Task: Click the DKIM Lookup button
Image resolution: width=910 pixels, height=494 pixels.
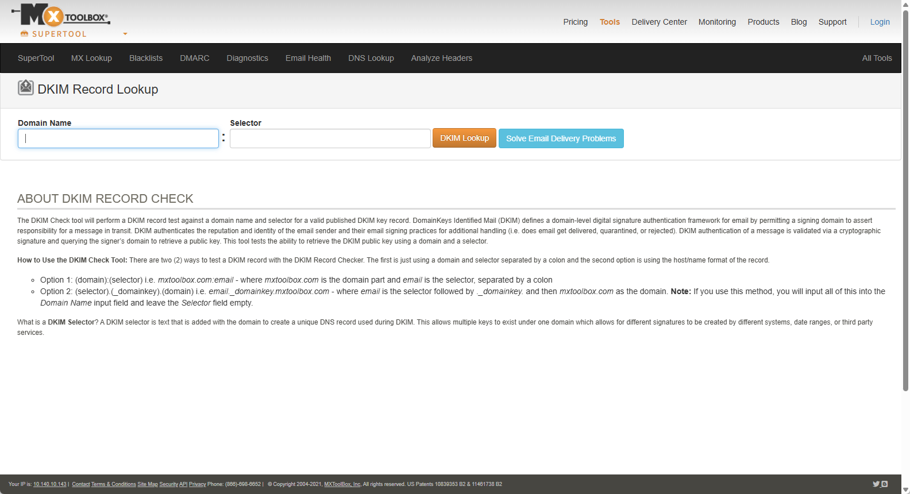Action: click(x=464, y=138)
